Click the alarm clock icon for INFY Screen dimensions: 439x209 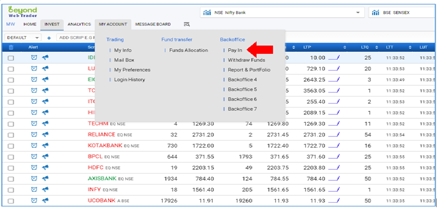[x=34, y=189]
